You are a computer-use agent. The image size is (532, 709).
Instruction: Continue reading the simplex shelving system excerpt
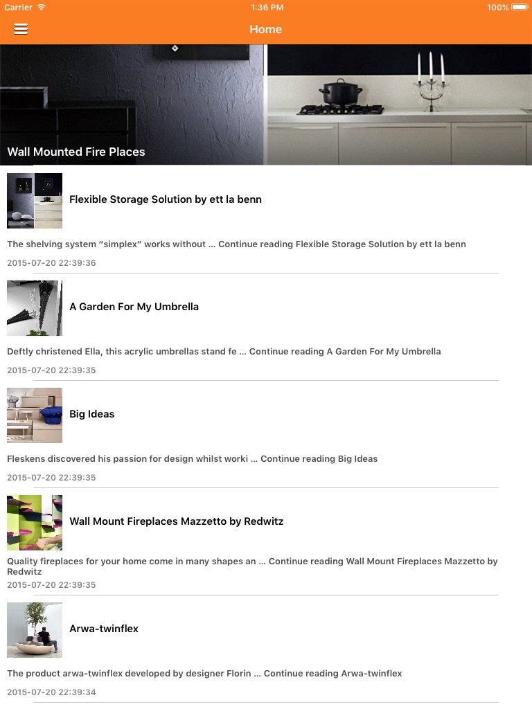(237, 244)
